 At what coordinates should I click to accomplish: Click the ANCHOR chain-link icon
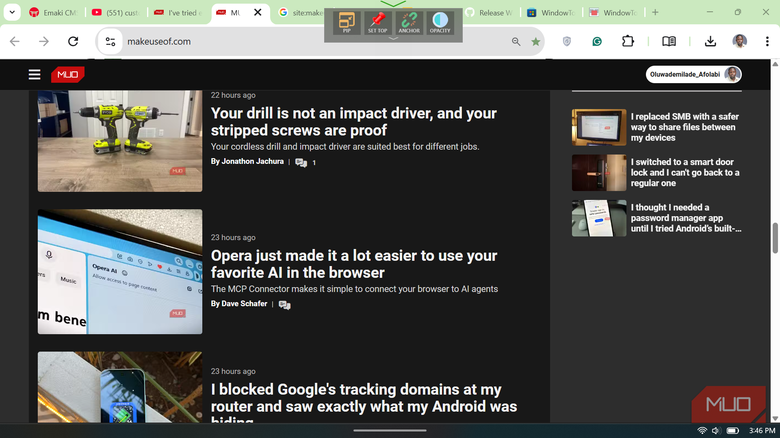pyautogui.click(x=409, y=23)
